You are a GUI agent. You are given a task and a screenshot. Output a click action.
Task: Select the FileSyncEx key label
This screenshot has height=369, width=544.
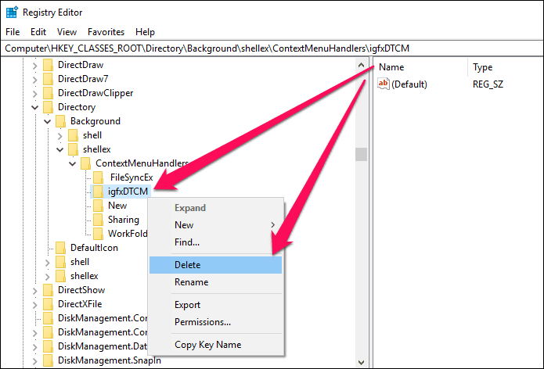pyautogui.click(x=131, y=177)
